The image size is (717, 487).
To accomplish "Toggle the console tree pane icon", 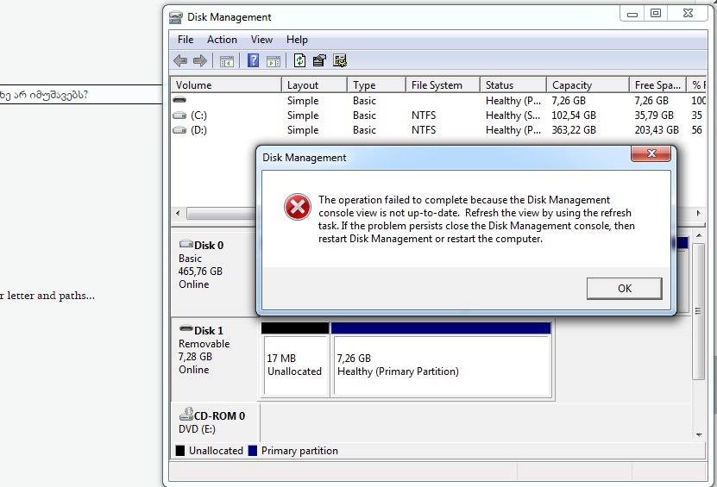I will [226, 60].
